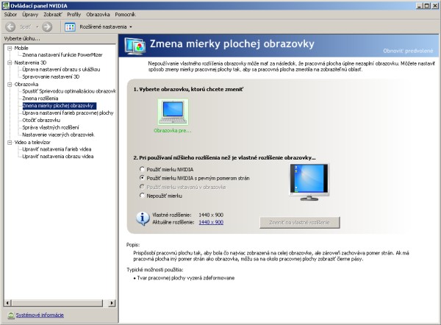Click the Forward arrow icon in toolbar

point(47,26)
